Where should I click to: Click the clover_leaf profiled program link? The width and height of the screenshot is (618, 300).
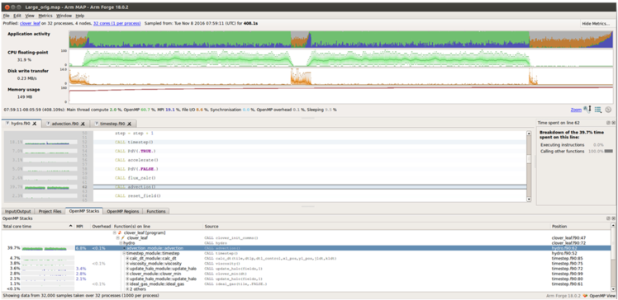[31, 24]
